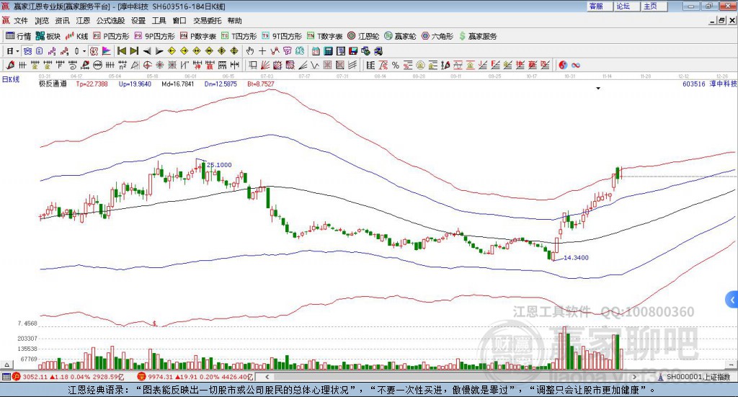The height and width of the screenshot is (397, 738).
Task: Select the % percentage lines tool
Action: point(396,65)
